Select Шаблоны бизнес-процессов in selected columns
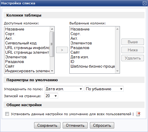Image resolution: width=148 pixels, height=132 pixels. coord(92,66)
